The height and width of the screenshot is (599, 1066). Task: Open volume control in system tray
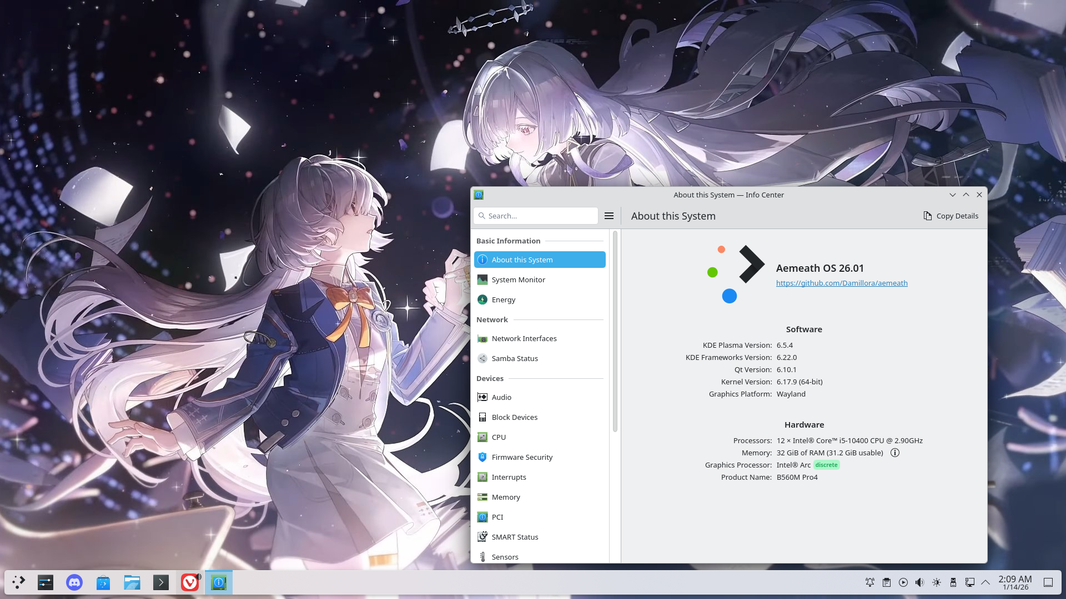click(920, 582)
